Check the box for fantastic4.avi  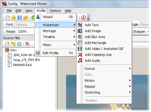pos(10,65)
